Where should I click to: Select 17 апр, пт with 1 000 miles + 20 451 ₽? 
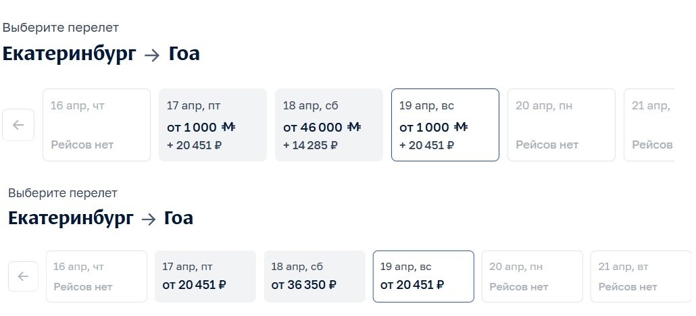[213, 125]
